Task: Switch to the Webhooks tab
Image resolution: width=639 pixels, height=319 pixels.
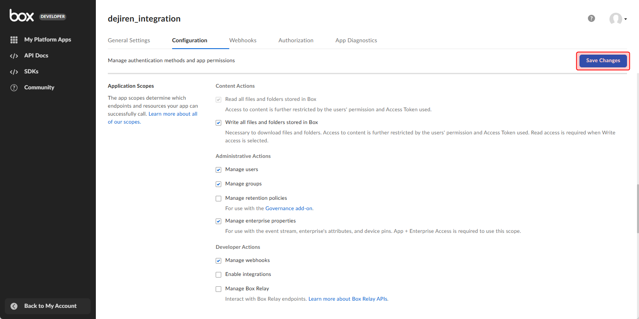Action: point(243,40)
